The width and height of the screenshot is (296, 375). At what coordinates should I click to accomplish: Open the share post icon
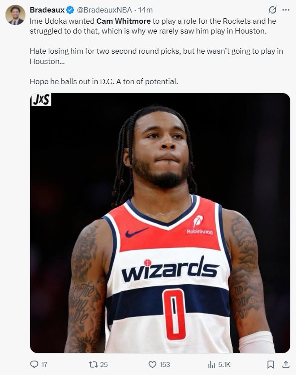pos(286,364)
